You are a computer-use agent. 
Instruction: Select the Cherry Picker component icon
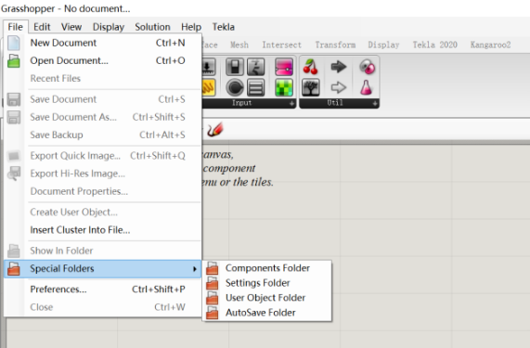310,67
